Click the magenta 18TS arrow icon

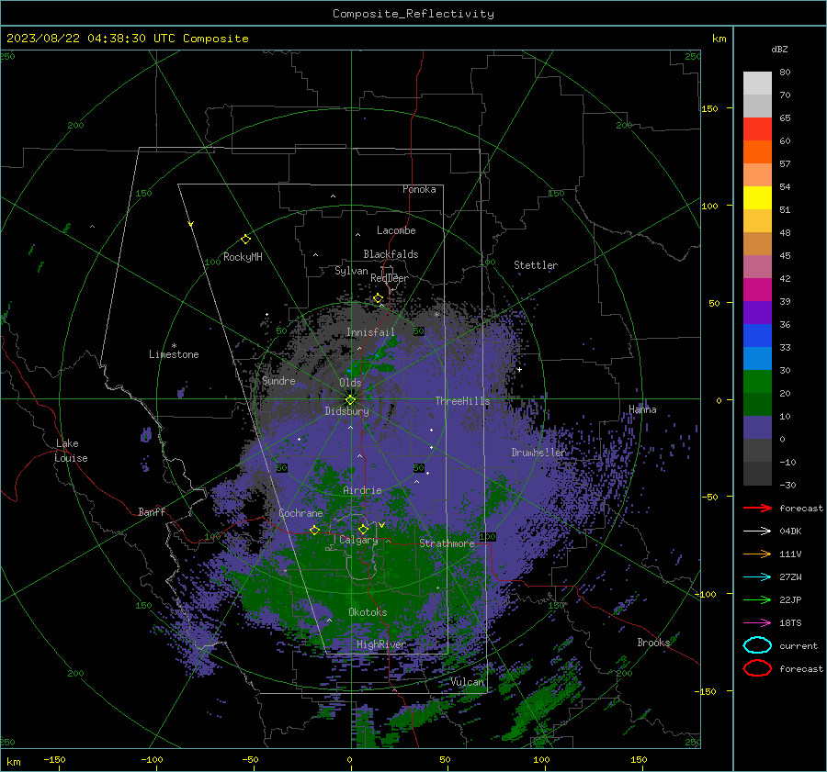point(757,622)
